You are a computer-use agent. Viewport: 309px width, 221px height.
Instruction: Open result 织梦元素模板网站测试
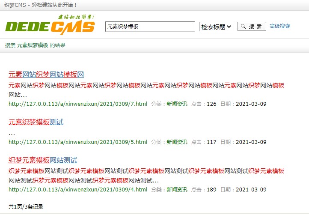coord(43,160)
